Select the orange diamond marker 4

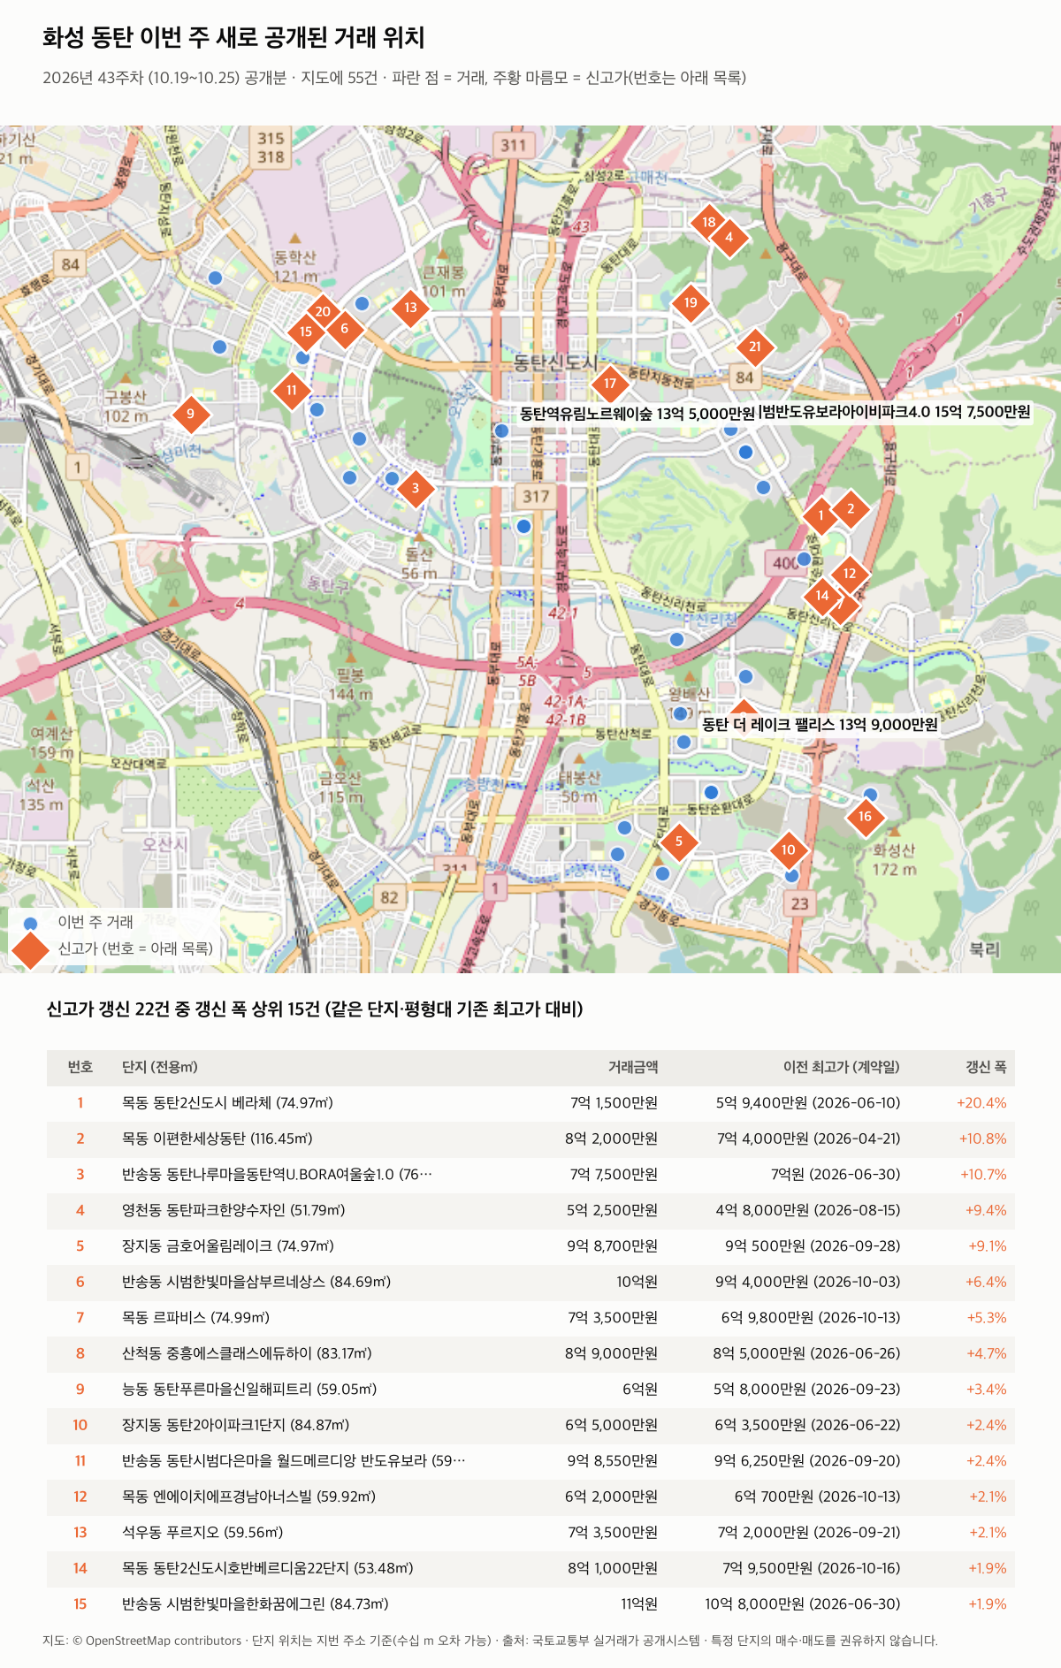coord(729,237)
